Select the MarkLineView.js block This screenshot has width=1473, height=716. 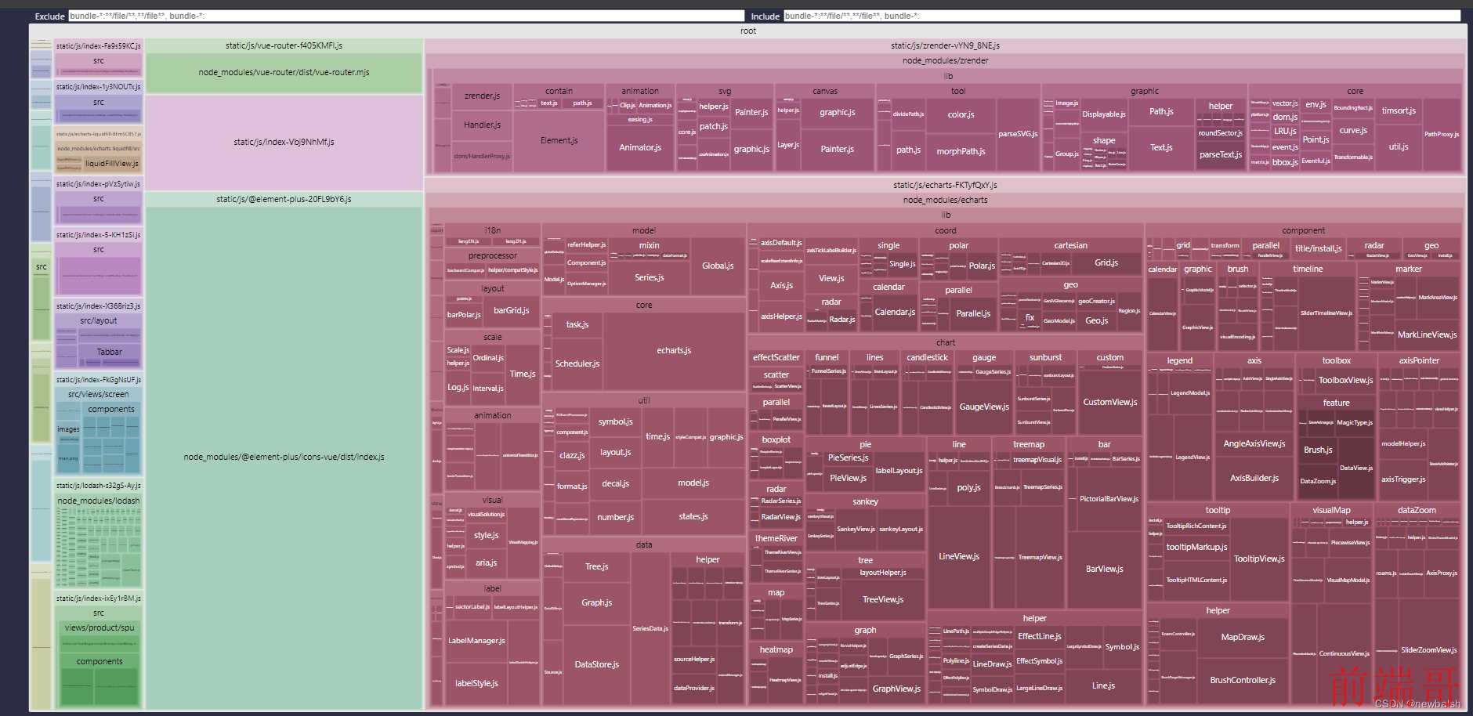(1428, 335)
